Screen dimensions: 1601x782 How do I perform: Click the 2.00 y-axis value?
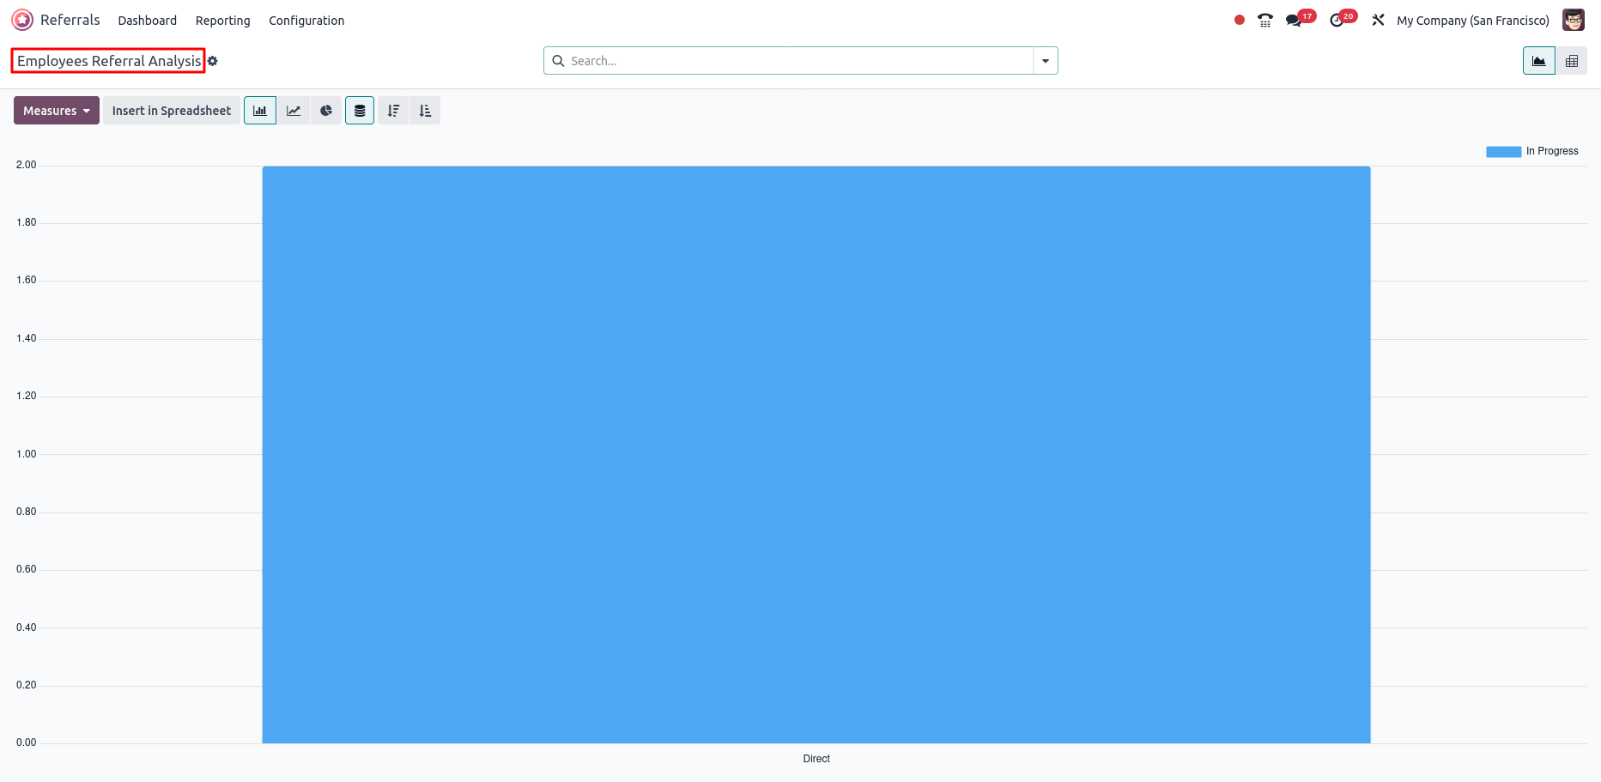27,165
